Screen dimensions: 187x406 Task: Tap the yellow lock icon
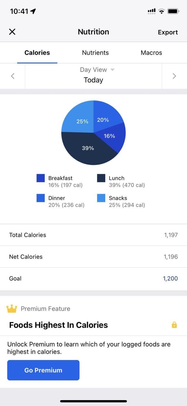pyautogui.click(x=174, y=325)
